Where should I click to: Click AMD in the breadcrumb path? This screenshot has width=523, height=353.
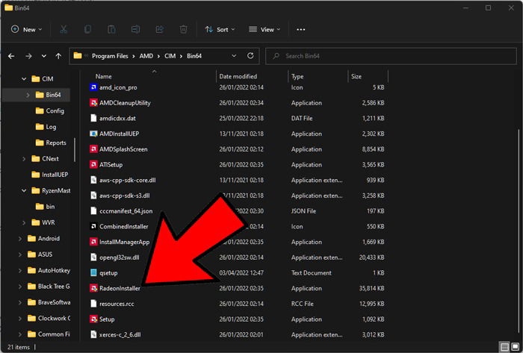[146, 56]
